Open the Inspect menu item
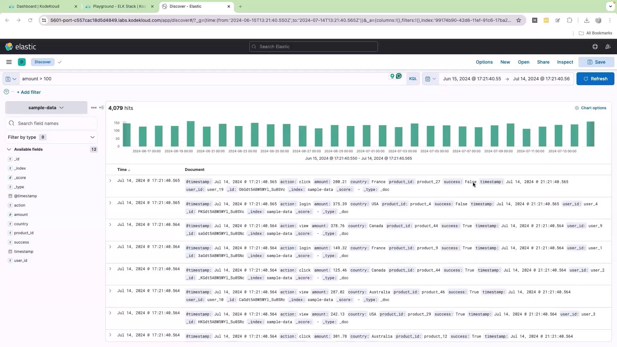This screenshot has height=347, width=617. tap(565, 62)
